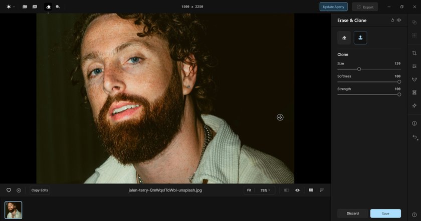Toggle Erase & Clone visibility eye
Screen dimensions: 421x221
[399, 20]
